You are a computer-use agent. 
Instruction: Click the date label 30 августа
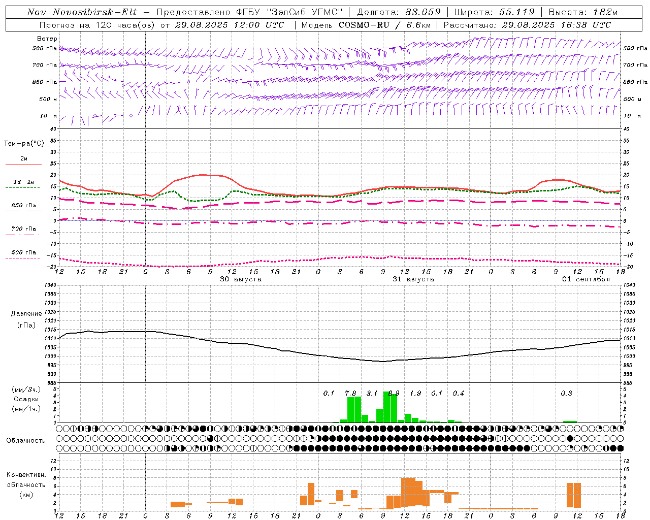tap(241, 279)
